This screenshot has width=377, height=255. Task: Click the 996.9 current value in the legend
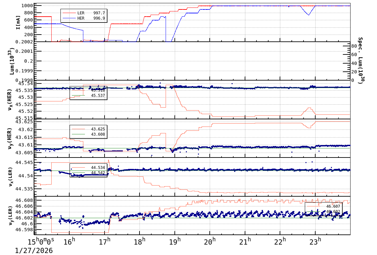click(x=99, y=18)
